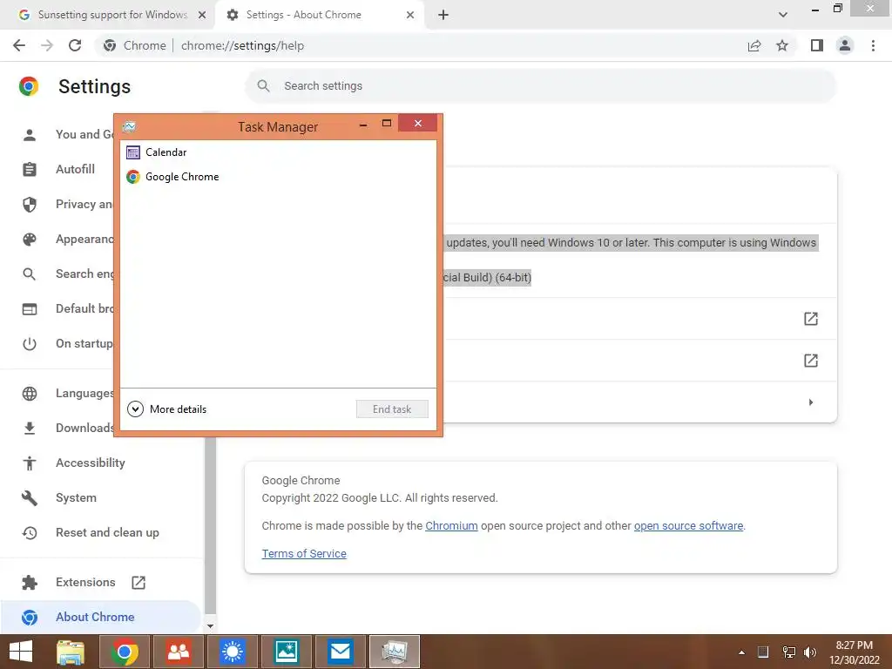
Task: Click the sidebar scrollbar down arrow
Action: pos(210,625)
